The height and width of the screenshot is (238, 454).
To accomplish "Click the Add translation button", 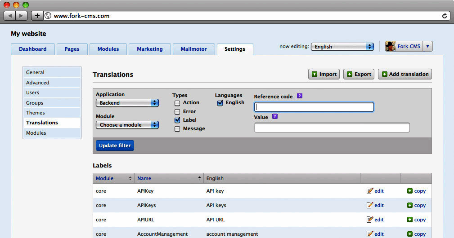I will (x=405, y=74).
